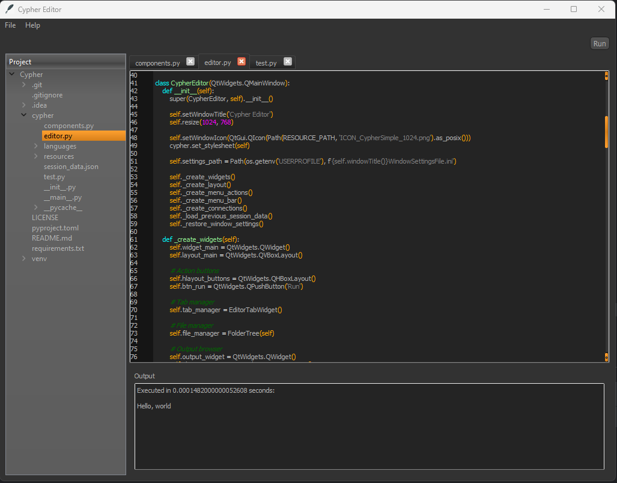Select __init__.py in the tree
Screen dimensions: 617x483
pos(60,187)
